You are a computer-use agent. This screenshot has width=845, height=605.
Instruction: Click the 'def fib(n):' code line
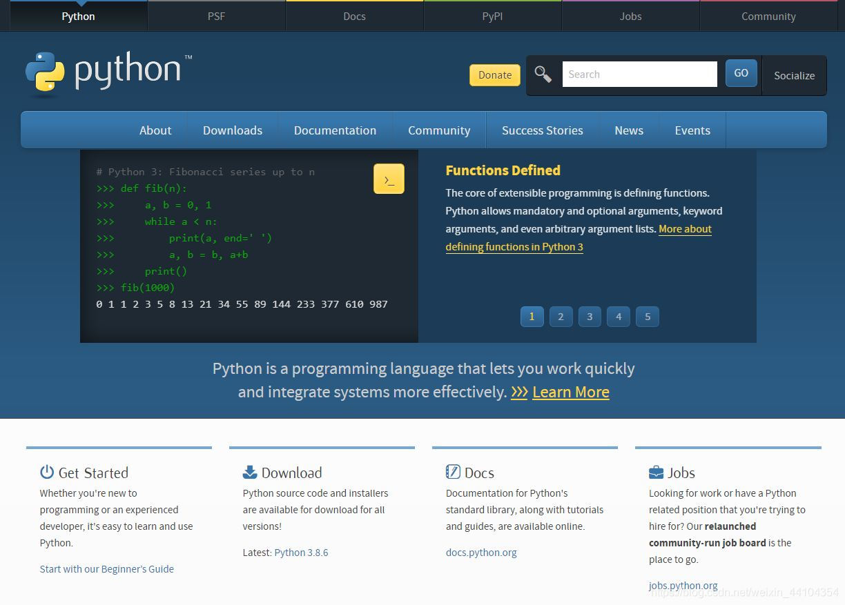coord(142,188)
